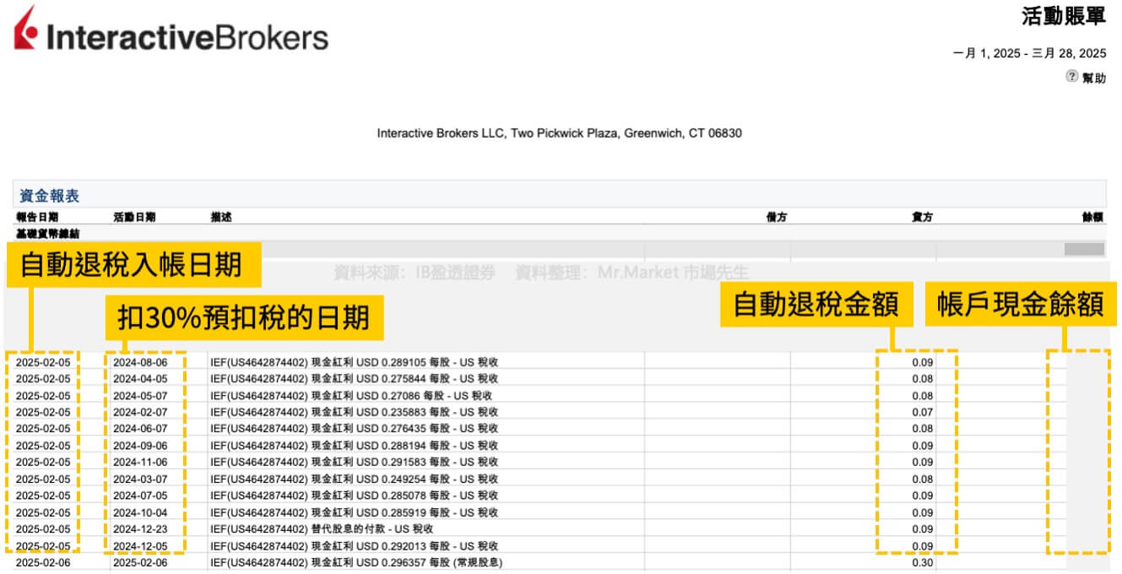The width and height of the screenshot is (1122, 574).
Task: Click the 0.09 credit in the 2024-07-05 row
Action: [x=922, y=495]
